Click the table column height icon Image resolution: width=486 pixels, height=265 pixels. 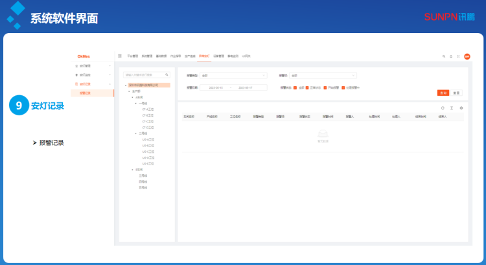tap(452, 108)
